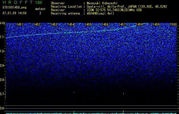Click the ICOM IC-575 receiver text

(x=114, y=10)
